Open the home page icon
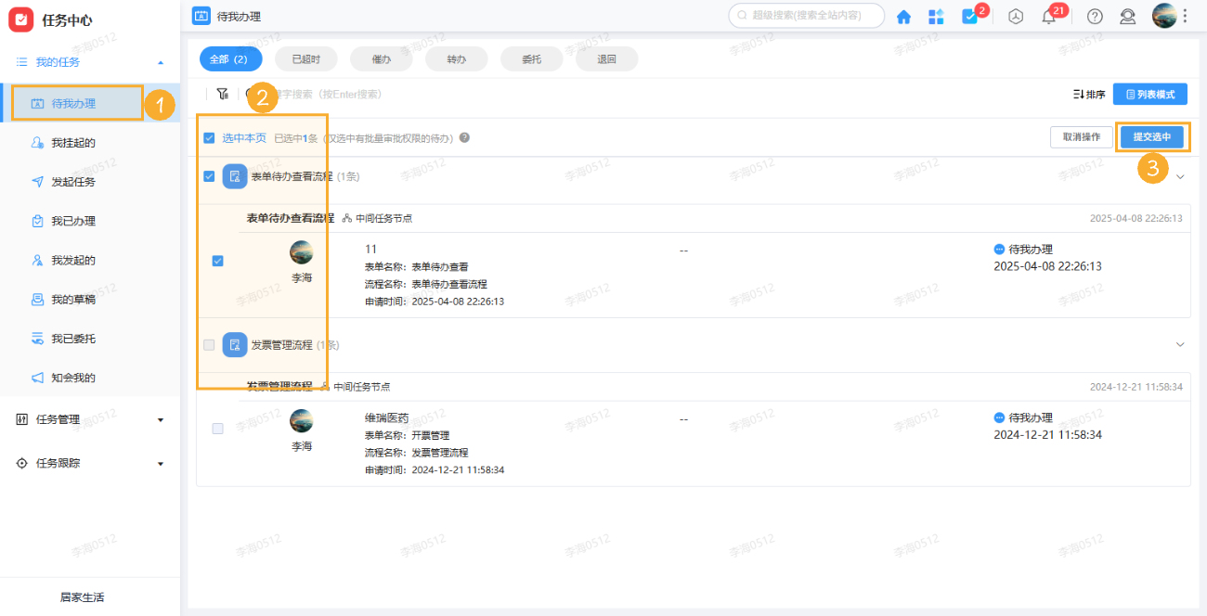The width and height of the screenshot is (1207, 616). pyautogui.click(x=903, y=16)
